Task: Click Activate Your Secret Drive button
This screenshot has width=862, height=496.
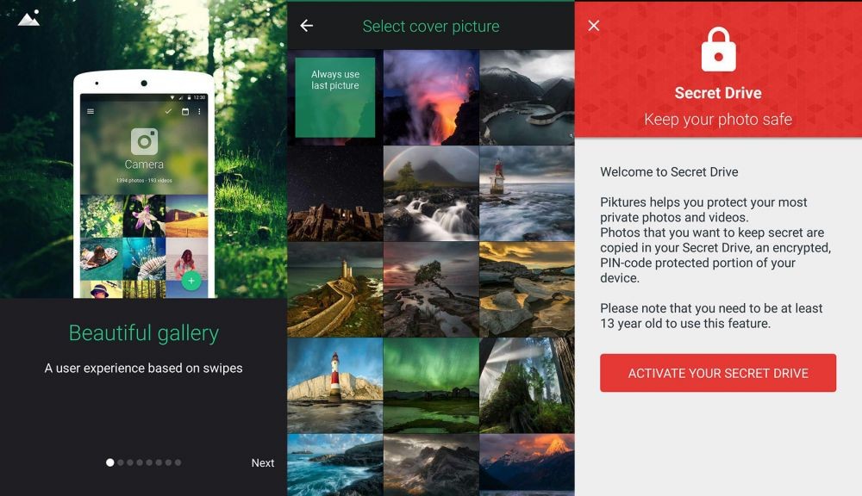Action: (718, 373)
